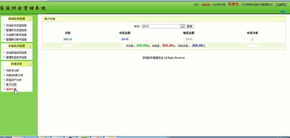Image resolution: width=290 pixels, height=138 pixels.
Task: Click the All Rights Reserved footer text
Action: (174, 58)
